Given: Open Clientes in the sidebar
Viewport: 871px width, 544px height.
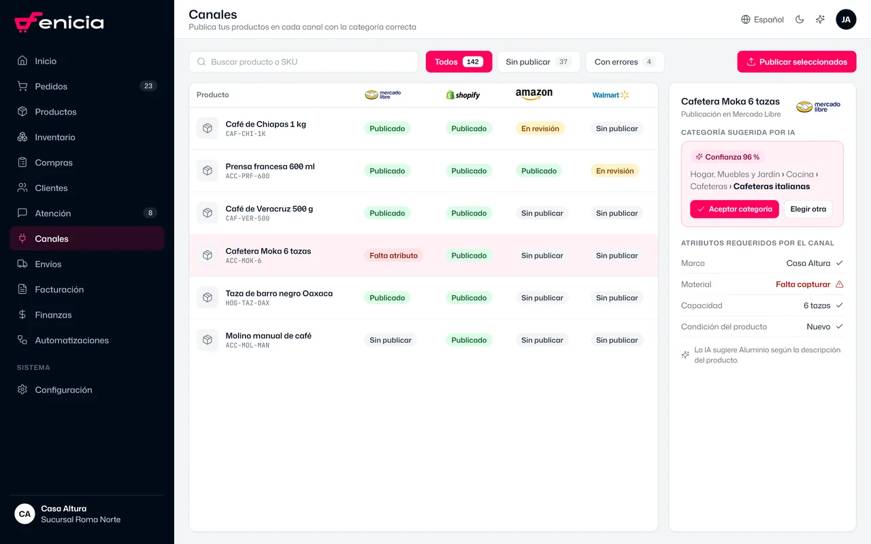Looking at the screenshot, I should coord(87,188).
